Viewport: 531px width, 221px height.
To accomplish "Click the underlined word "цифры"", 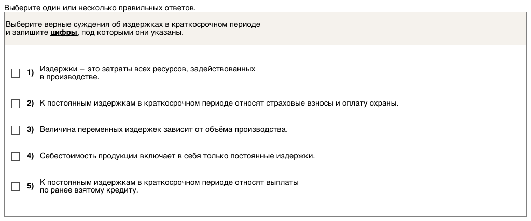I will pos(63,33).
